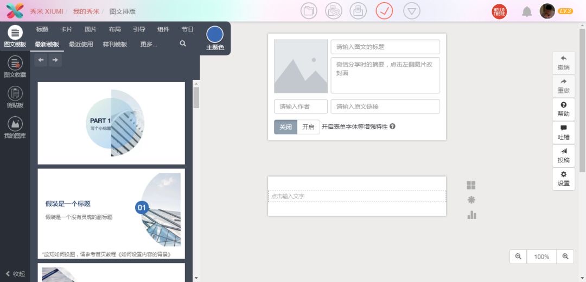Select the 标题 category
The width and height of the screenshot is (586, 282).
click(42, 29)
